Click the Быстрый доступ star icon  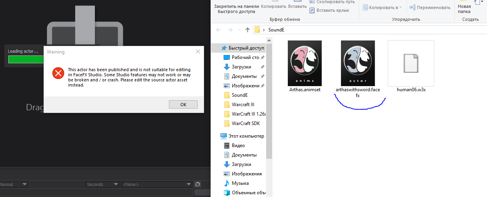224,48
